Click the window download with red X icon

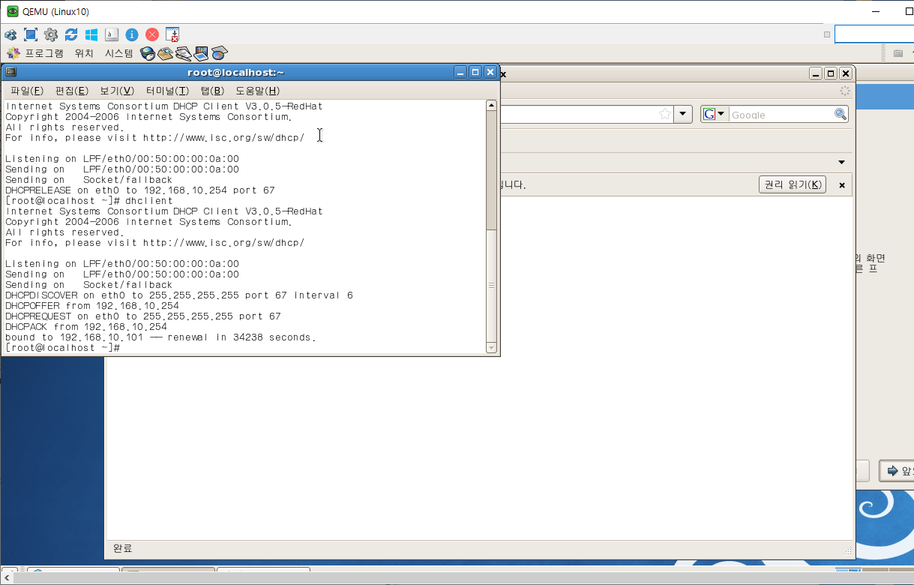point(172,34)
